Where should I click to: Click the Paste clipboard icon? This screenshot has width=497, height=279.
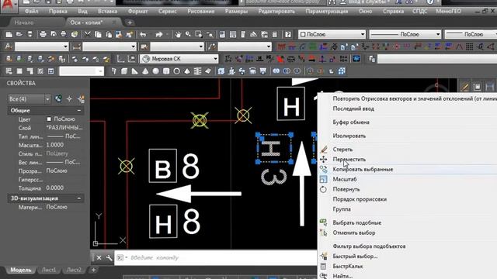(109, 34)
